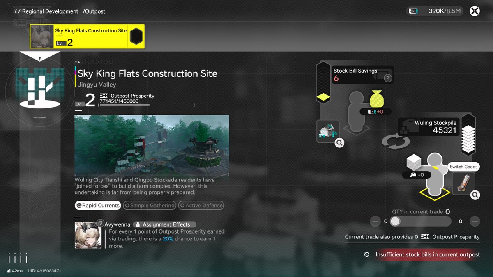Viewport: 493px width, 277px height.
Task: Click the Outpost Prosperity progress bar
Action: 146,105
